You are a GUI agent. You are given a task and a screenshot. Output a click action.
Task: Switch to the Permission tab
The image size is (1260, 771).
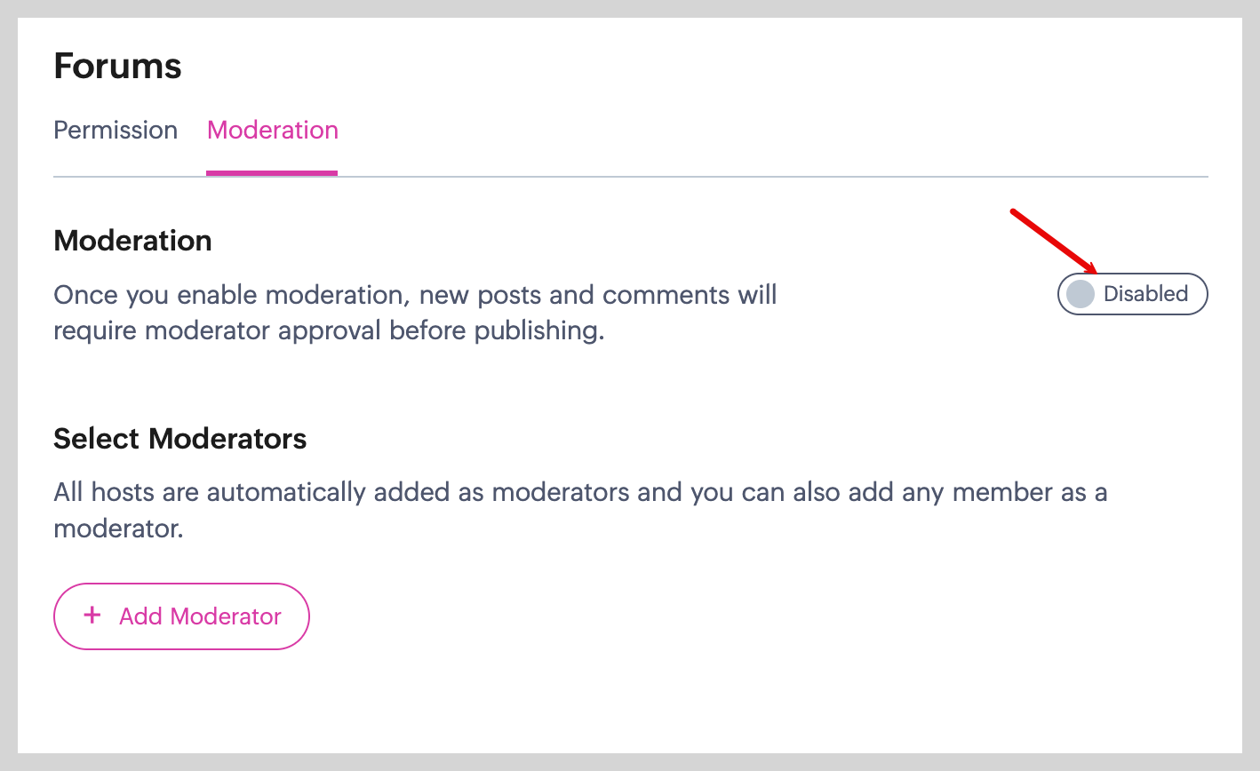[x=116, y=131]
